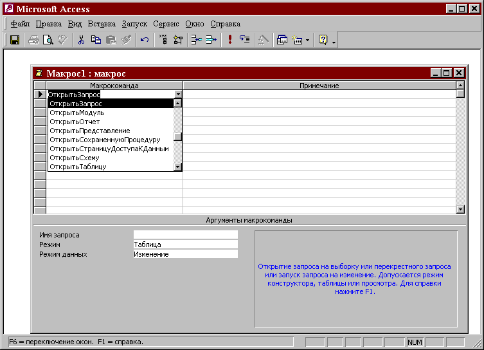
Task: Select ОткрытьСтраницуДоступаКДанным in the list
Action: (x=111, y=149)
